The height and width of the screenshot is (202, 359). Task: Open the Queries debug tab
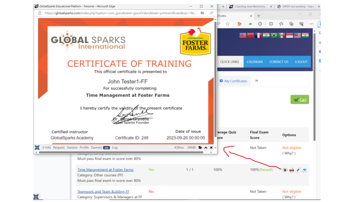point(100,148)
